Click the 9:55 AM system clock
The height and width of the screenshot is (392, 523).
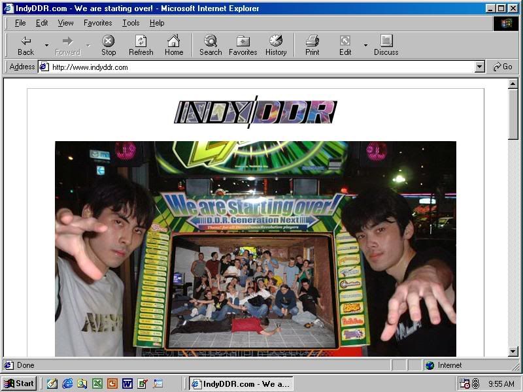pyautogui.click(x=501, y=384)
